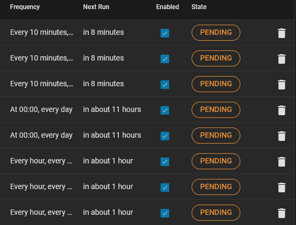This screenshot has width=296, height=225.
Task: Click the Enabled column header
Action: (168, 7)
